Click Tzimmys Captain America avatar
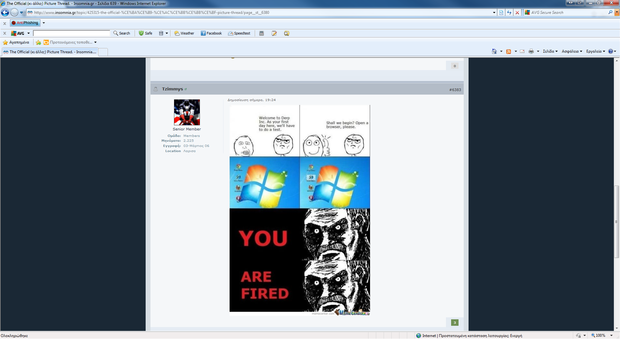 187,112
